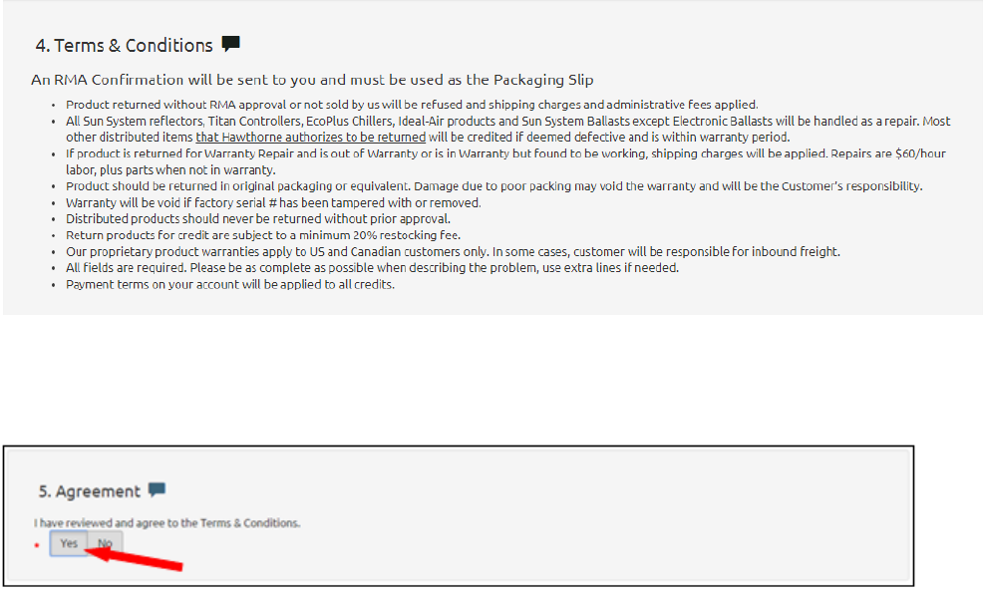Click the Payment terms on your account line
Screen dimensions: 983x593
click(x=230, y=285)
